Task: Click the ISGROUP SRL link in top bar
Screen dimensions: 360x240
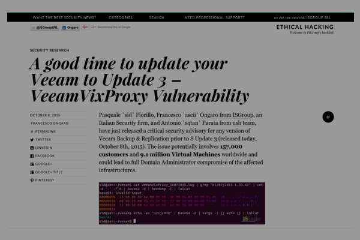Action: 337,18
